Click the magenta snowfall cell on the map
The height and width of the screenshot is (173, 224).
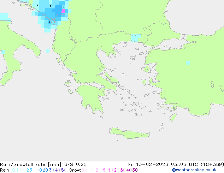tap(63, 11)
